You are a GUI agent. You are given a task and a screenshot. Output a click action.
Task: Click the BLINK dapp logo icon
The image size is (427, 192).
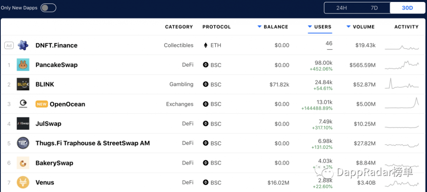[x=23, y=84]
